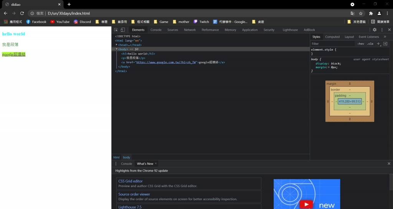Select the h3 hello world node
Image resolution: width=393 pixels, height=209 pixels.
pyautogui.click(x=138, y=54)
